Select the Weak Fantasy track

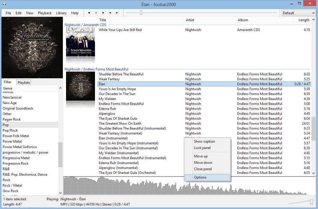[x=204, y=79]
